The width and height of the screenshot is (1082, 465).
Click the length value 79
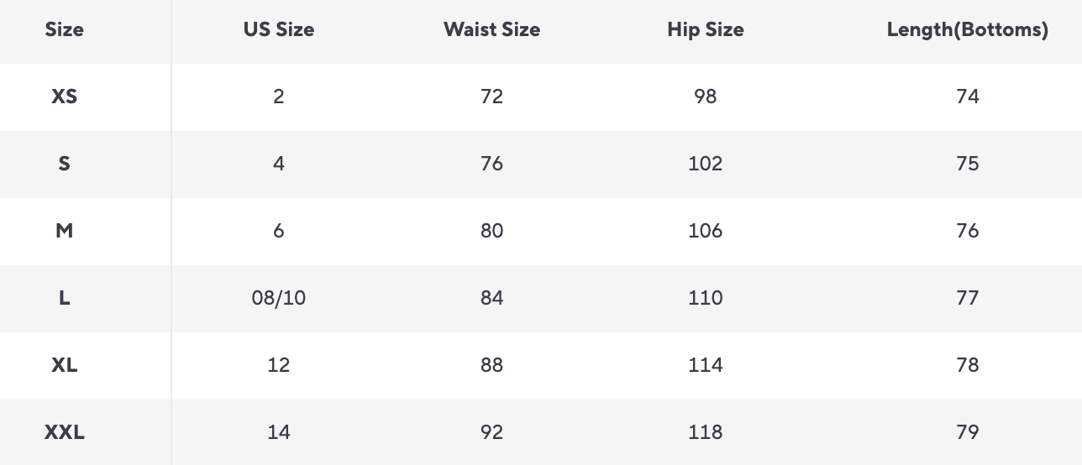[968, 432]
